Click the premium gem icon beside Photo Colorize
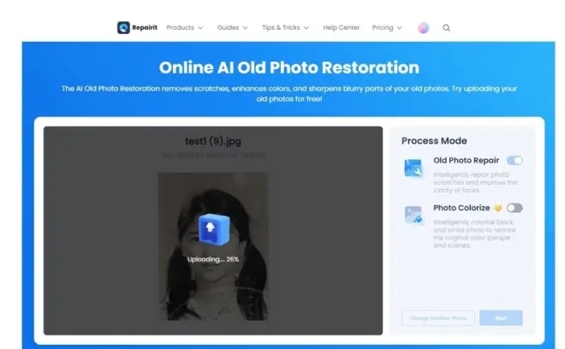 [x=497, y=208]
